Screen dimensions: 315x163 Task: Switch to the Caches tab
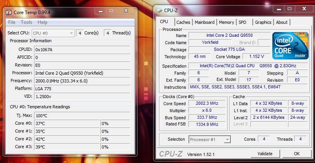[x=183, y=22]
